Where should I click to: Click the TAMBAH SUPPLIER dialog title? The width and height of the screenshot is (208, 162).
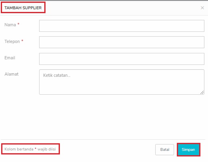(x=23, y=8)
